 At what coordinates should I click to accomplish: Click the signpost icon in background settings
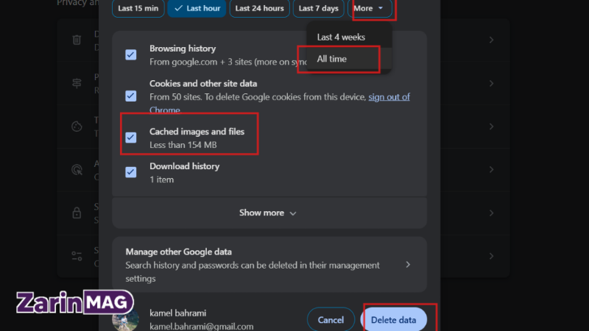coord(77,83)
